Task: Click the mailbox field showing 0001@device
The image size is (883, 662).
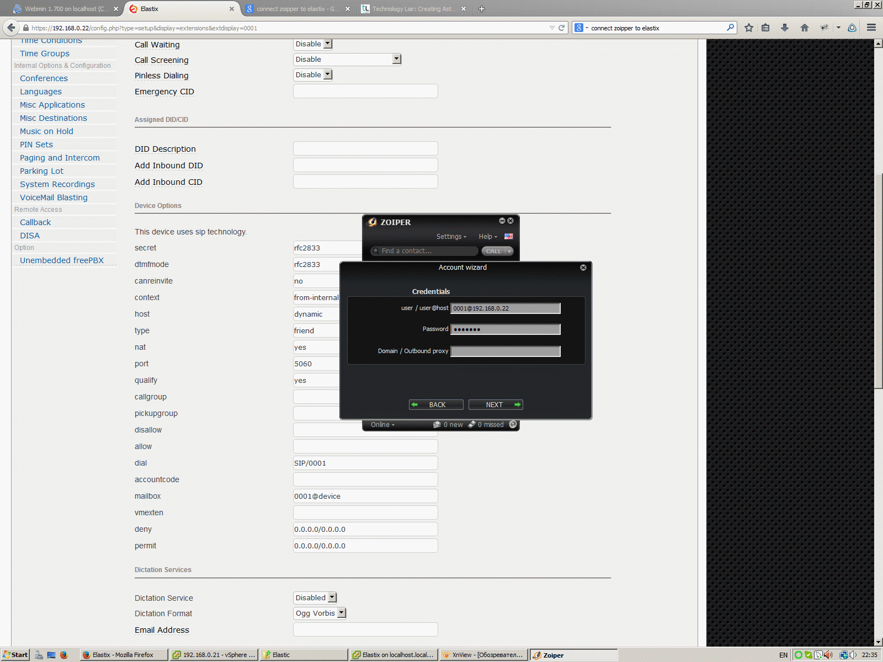Action: pos(365,496)
